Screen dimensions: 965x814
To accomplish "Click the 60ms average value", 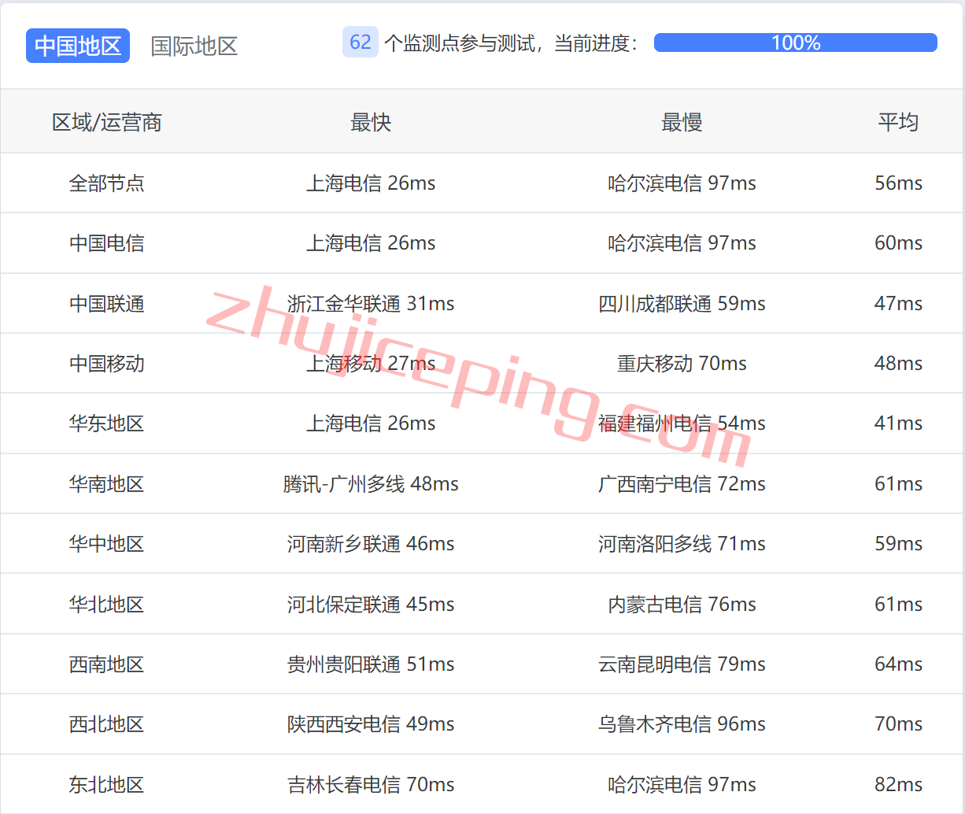I will coord(898,243).
